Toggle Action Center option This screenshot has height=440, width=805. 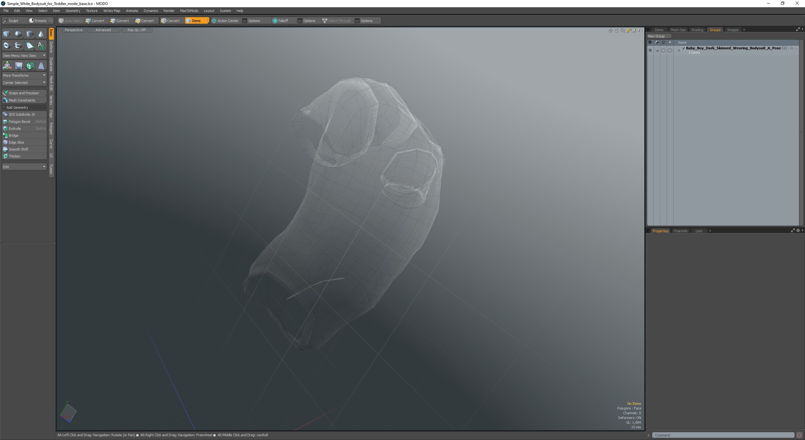tap(225, 21)
